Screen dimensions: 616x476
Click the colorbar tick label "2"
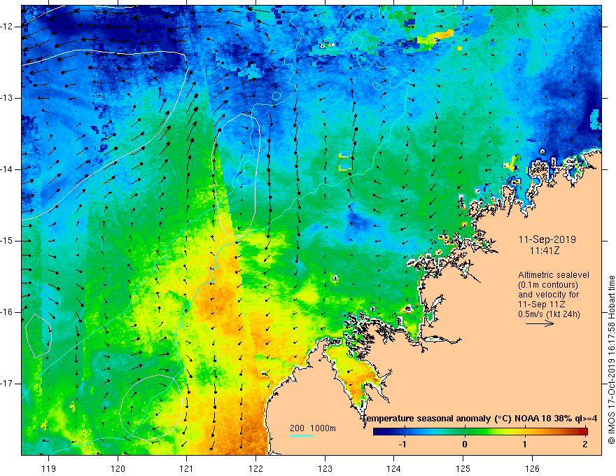(x=585, y=444)
